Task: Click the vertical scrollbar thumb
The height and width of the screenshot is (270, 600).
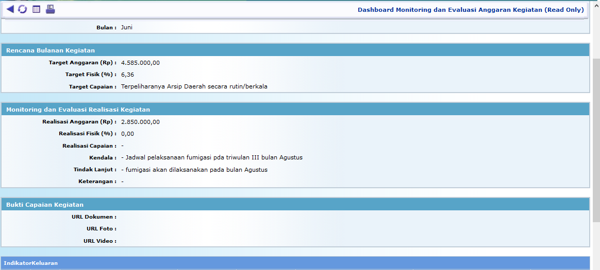Action: [x=596, y=139]
